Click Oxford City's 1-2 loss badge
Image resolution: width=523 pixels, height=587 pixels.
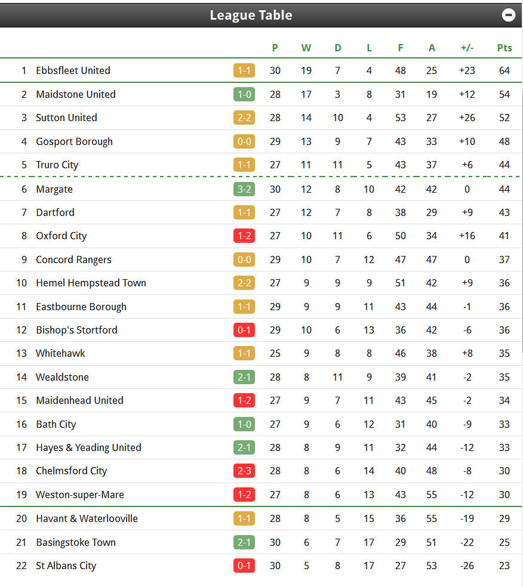[x=244, y=236]
